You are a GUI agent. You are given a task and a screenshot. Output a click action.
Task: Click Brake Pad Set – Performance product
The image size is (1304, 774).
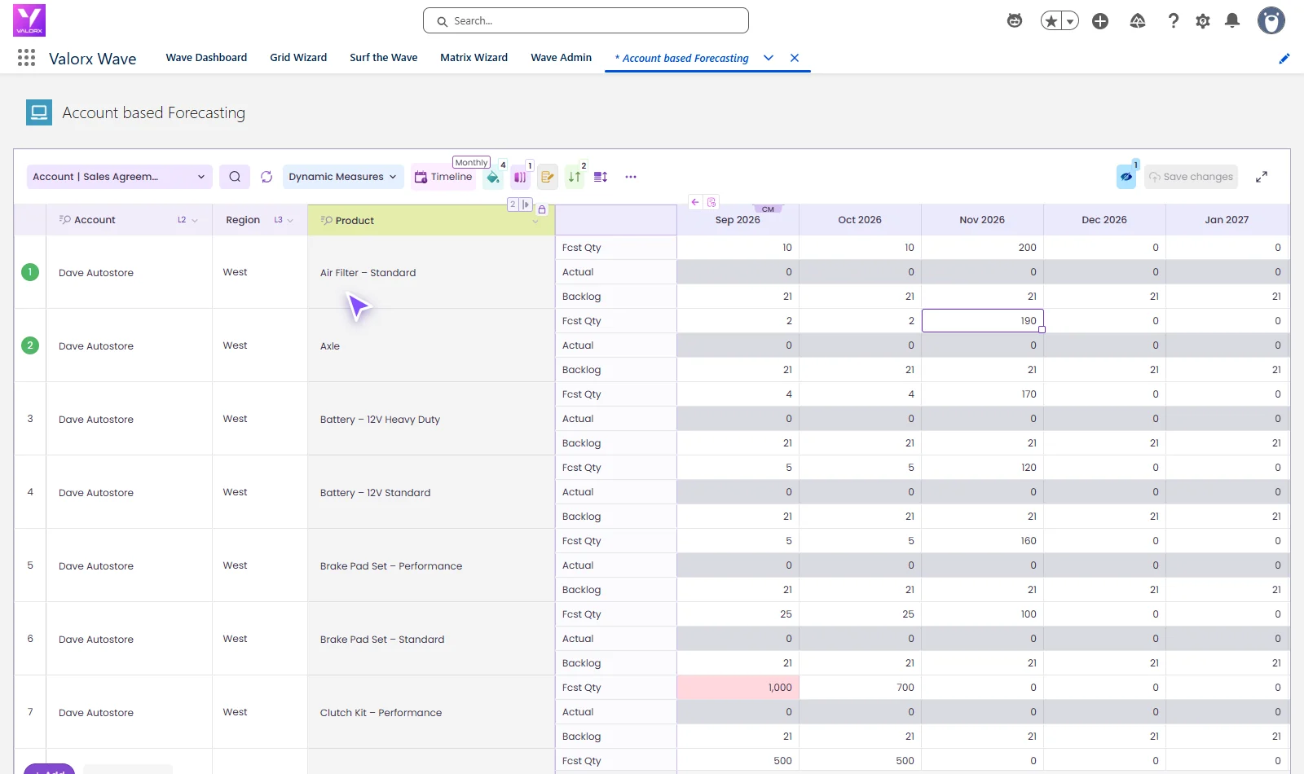pos(431,565)
